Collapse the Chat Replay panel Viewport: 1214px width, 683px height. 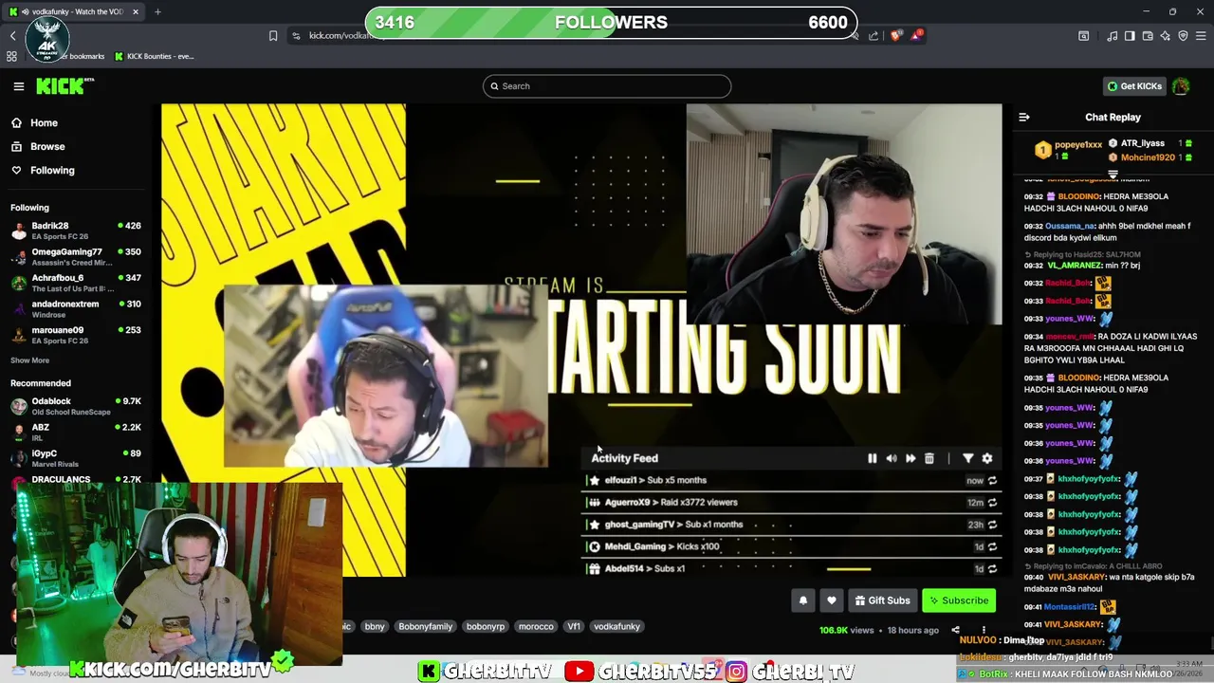(x=1024, y=118)
